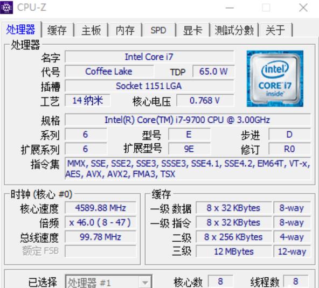Click the i7-9700 CPU specification string
This screenshot has width=319, height=288.
(x=188, y=120)
